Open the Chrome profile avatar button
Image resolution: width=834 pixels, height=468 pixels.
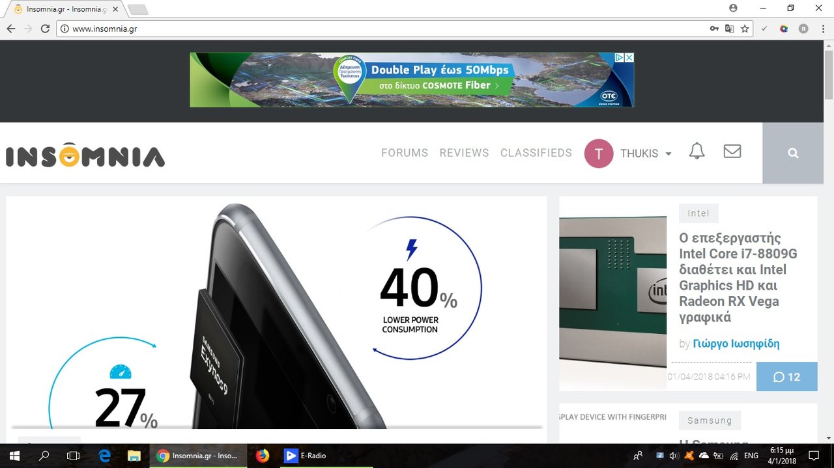734,8
